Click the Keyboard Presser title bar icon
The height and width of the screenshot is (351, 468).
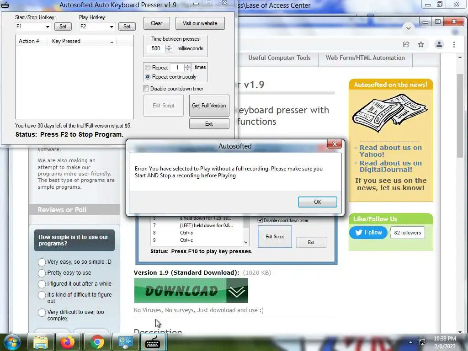click(x=5, y=5)
